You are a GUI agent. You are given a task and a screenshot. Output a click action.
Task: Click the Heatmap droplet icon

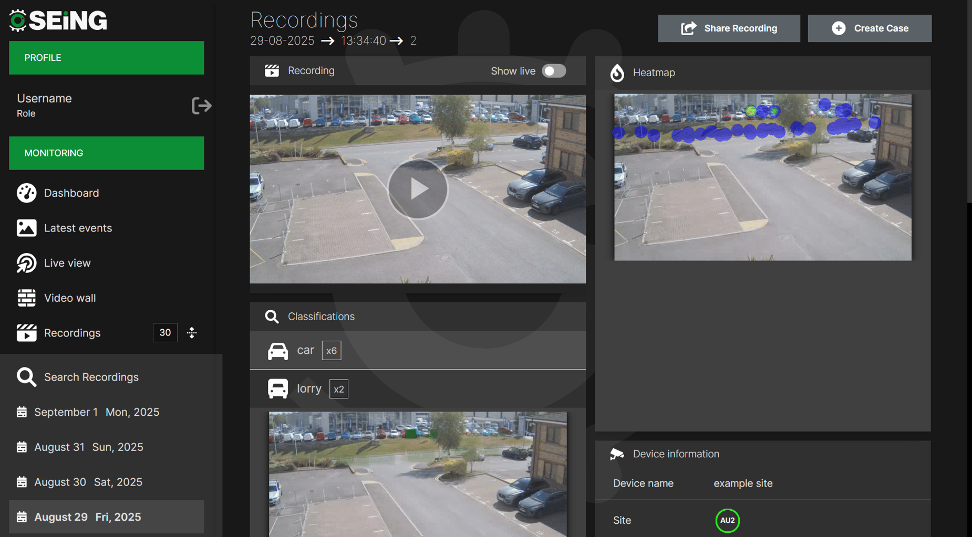[616, 72]
